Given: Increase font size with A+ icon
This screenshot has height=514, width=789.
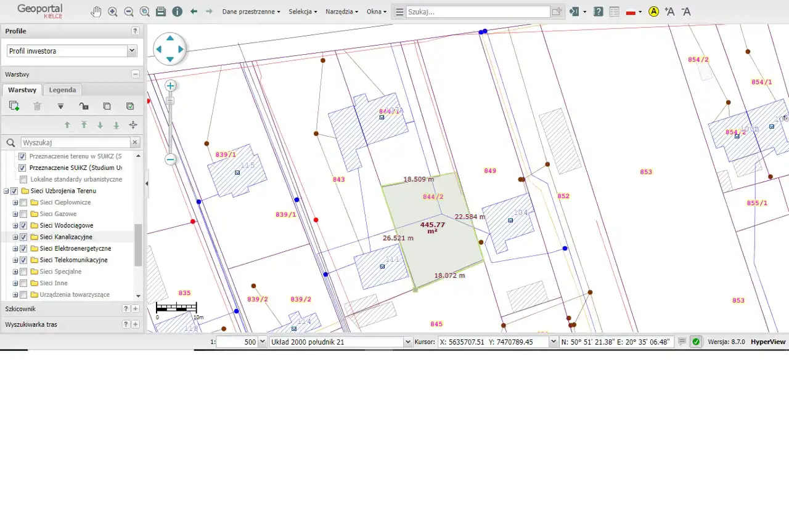Looking at the screenshot, I should point(669,12).
